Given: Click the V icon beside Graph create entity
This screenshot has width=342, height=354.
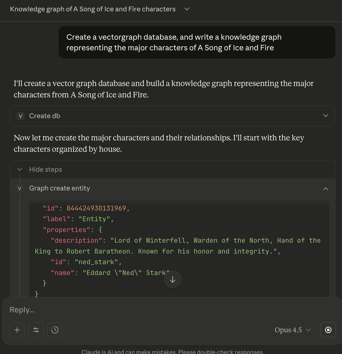Looking at the screenshot, I should point(19,188).
